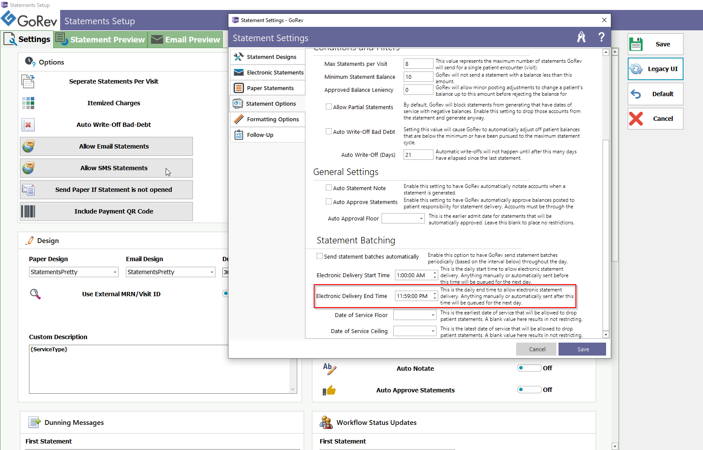This screenshot has width=703, height=450.
Task: Click the magnifier icon beside External MRN
Action: 35,294
